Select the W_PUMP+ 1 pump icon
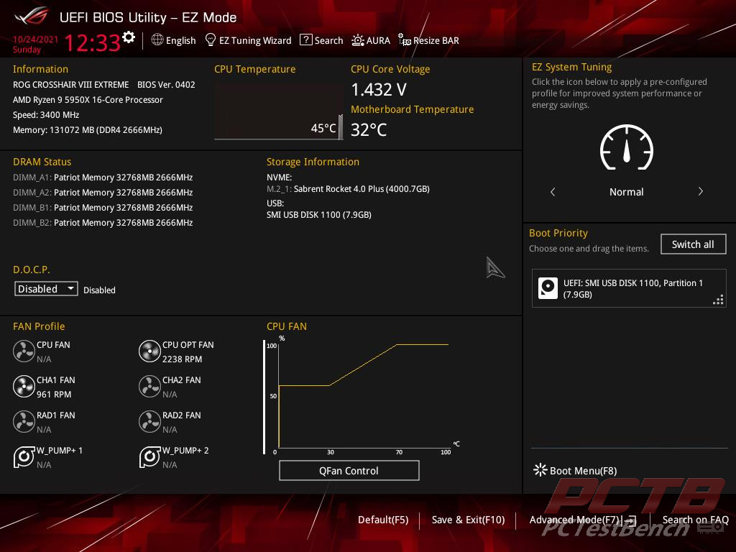This screenshot has height=552, width=736. [24, 457]
